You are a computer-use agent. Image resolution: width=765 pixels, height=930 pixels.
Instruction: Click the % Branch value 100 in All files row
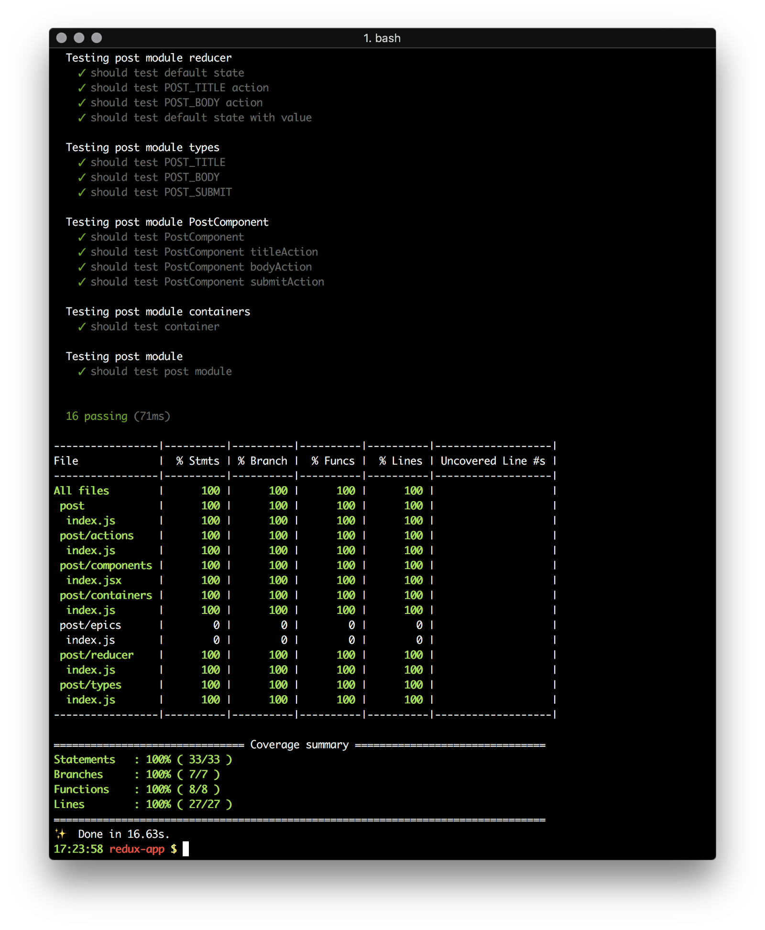point(278,491)
